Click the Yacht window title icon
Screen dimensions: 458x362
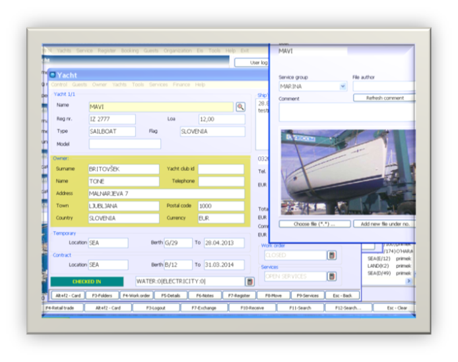tap(53, 76)
